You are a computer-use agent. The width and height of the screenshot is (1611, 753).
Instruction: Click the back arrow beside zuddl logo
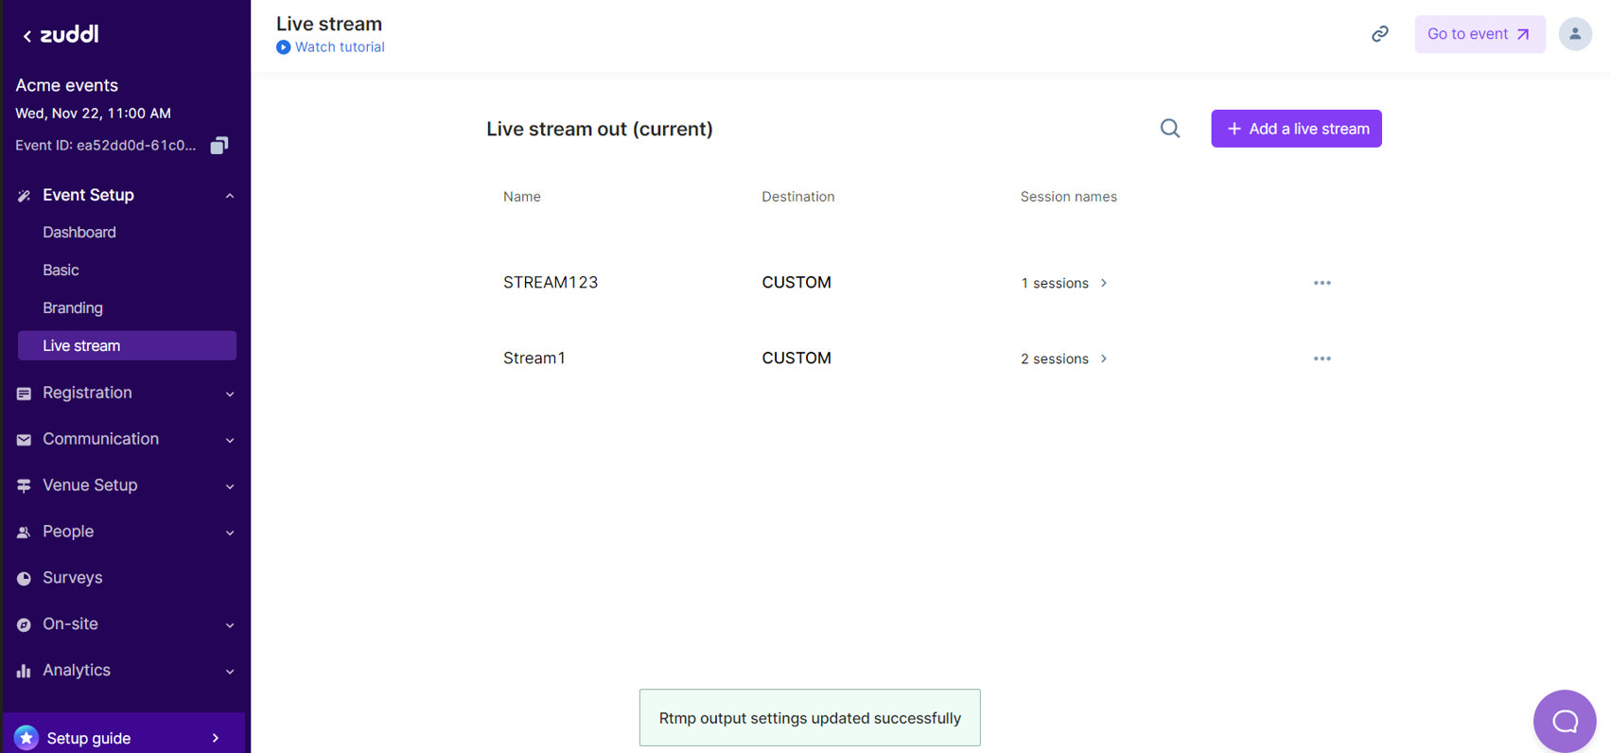[26, 36]
